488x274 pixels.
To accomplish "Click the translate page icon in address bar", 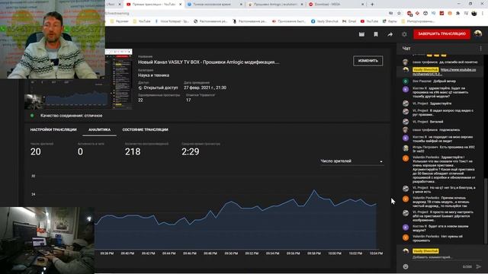I will pos(390,14).
